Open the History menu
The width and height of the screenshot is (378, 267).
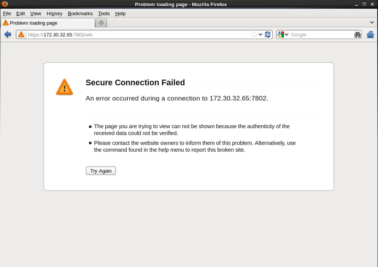(x=54, y=13)
